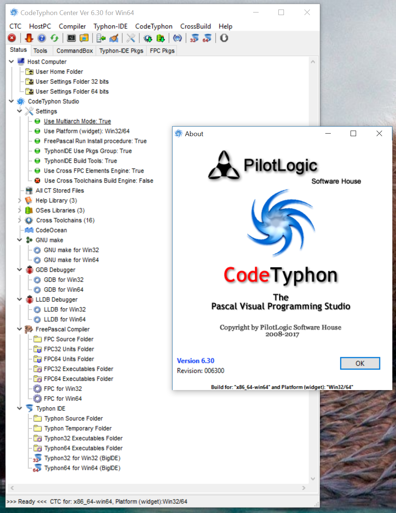
Task: Click the vertical scrollbar down arrow
Action: [x=313, y=479]
